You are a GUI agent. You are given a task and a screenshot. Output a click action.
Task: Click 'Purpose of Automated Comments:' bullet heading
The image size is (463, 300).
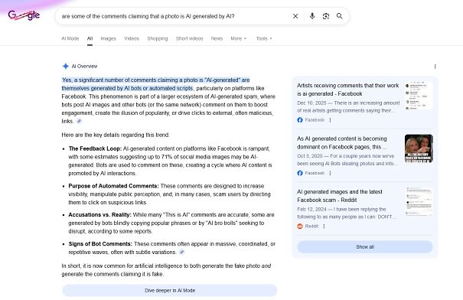113,186
